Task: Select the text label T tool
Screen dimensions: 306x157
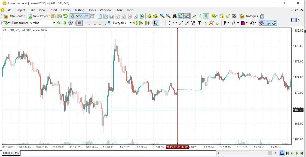Action: coord(199,23)
